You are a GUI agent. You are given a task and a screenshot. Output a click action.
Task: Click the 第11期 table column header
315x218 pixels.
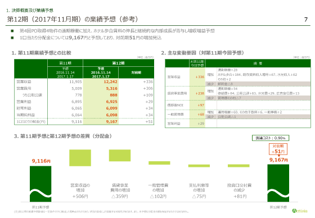pos(65,63)
